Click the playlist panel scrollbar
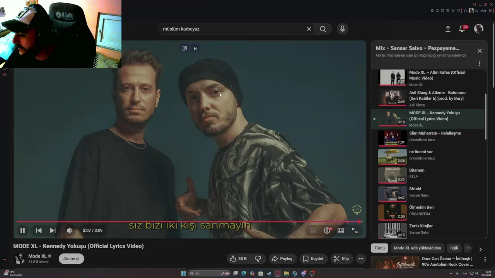 [486, 116]
